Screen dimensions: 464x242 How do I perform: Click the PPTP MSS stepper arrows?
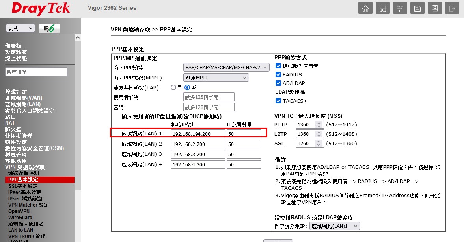coord(319,124)
